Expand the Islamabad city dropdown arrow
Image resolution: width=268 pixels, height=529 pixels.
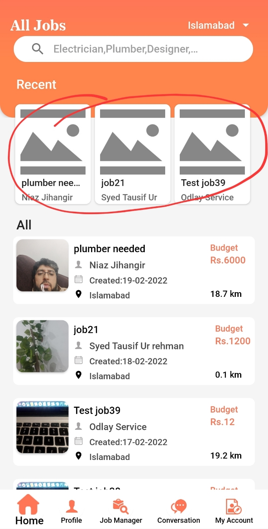246,25
